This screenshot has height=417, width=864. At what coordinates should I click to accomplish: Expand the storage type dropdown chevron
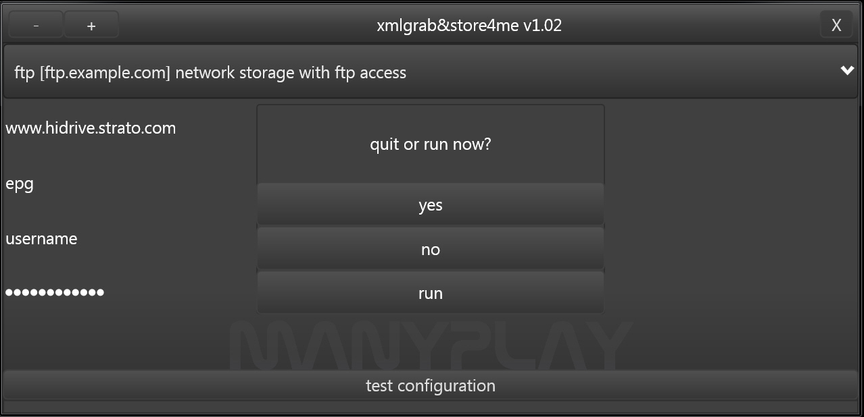(x=847, y=71)
